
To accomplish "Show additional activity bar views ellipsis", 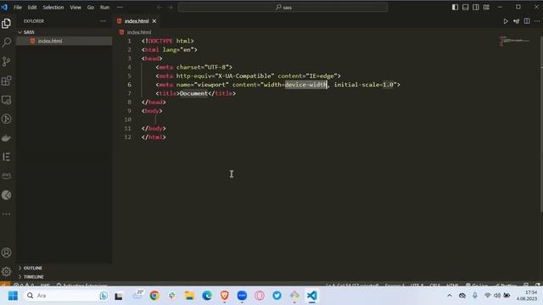I will 6,214.
